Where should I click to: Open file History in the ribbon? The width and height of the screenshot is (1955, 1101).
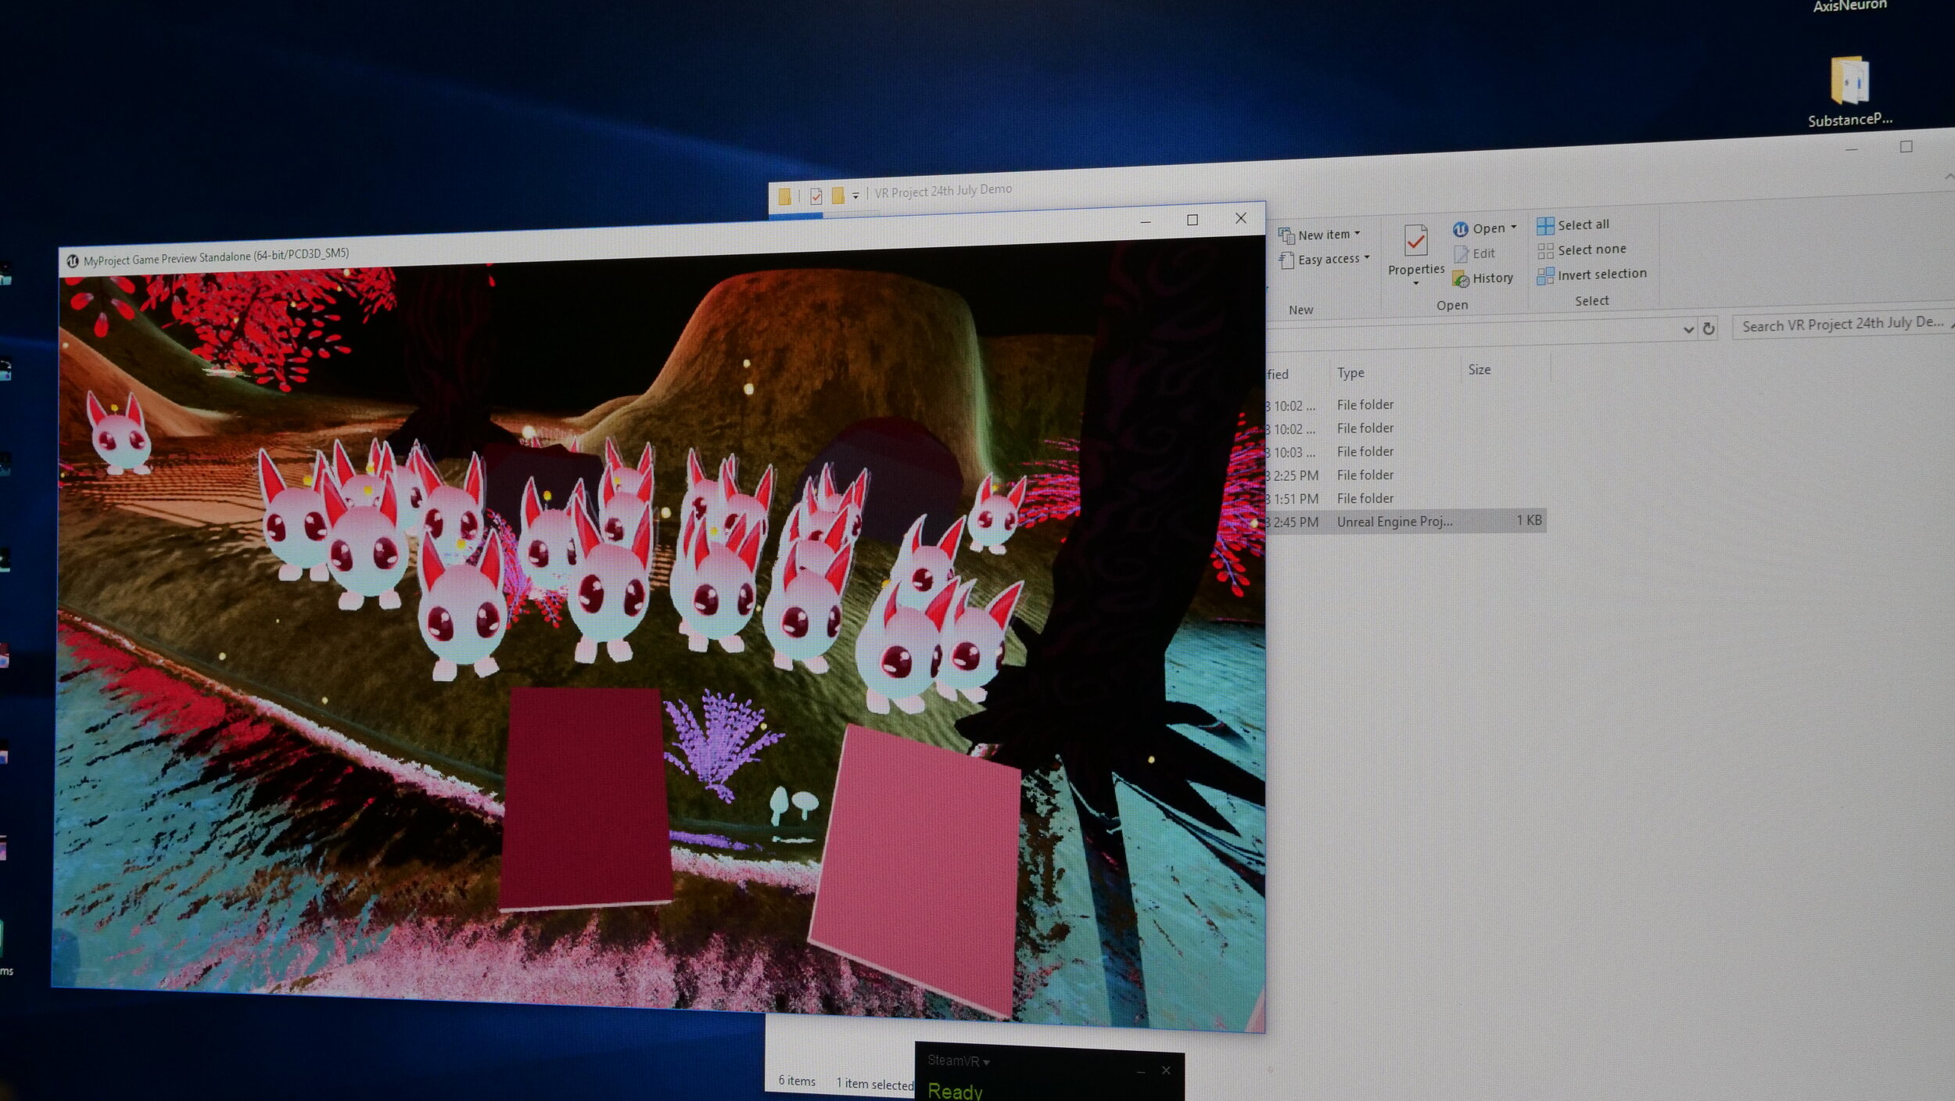(1483, 278)
